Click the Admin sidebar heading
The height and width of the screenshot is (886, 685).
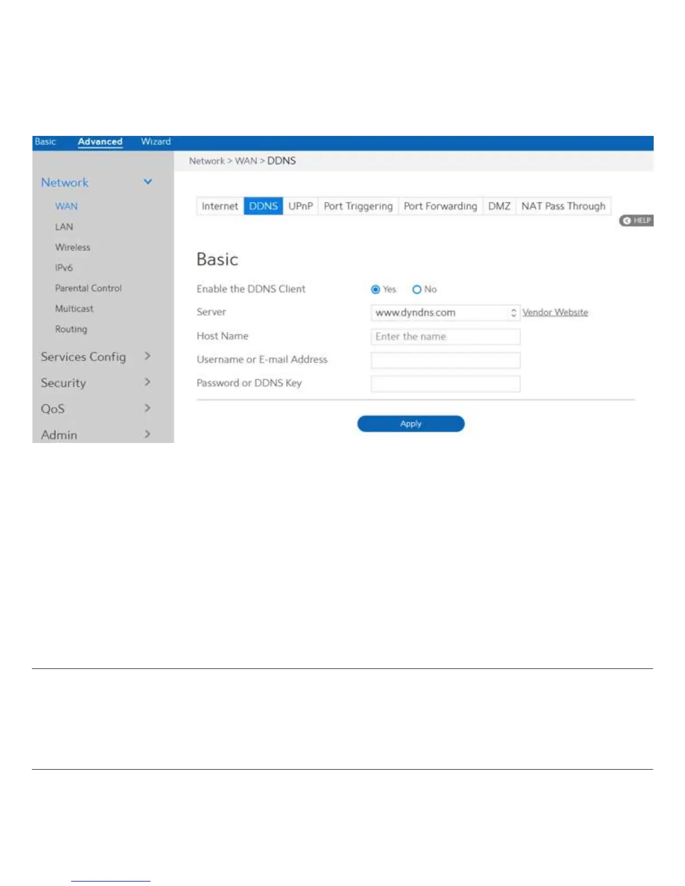click(x=59, y=435)
